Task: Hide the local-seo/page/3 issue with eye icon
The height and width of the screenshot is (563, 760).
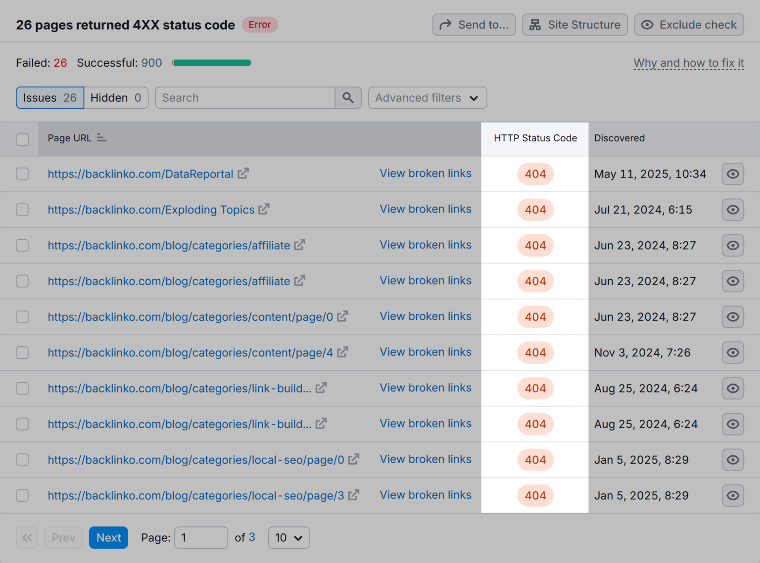Action: (733, 495)
